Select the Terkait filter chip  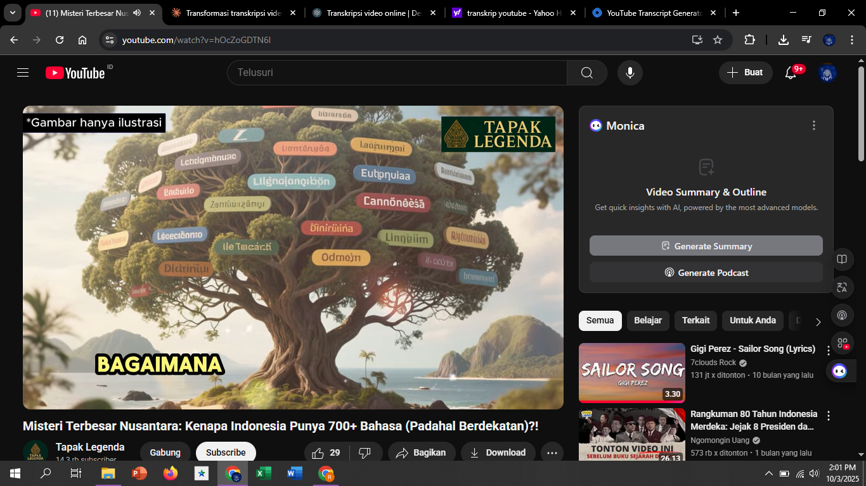click(695, 321)
